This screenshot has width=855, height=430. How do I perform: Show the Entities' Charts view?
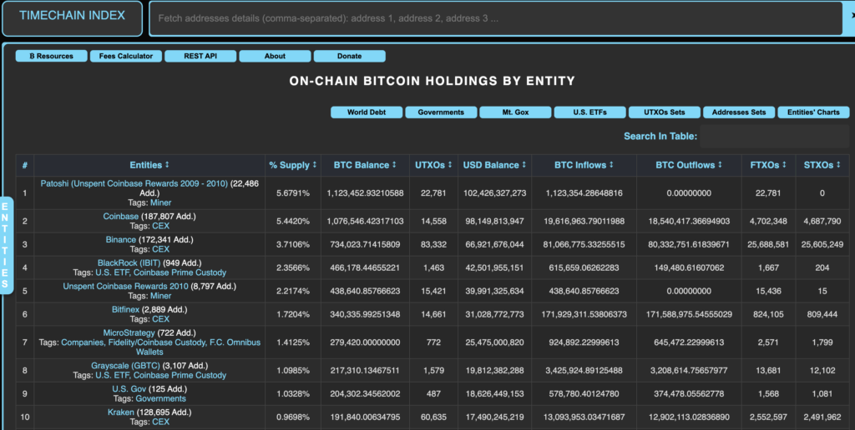(812, 112)
